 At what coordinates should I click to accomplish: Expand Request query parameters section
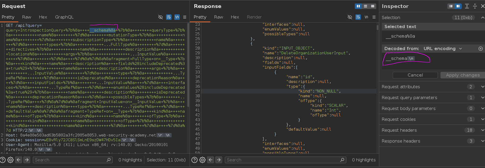432,98
